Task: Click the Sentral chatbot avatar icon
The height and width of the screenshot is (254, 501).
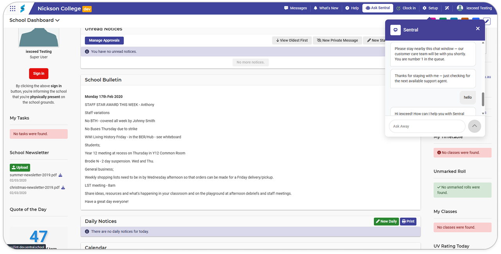Action: 395,30
